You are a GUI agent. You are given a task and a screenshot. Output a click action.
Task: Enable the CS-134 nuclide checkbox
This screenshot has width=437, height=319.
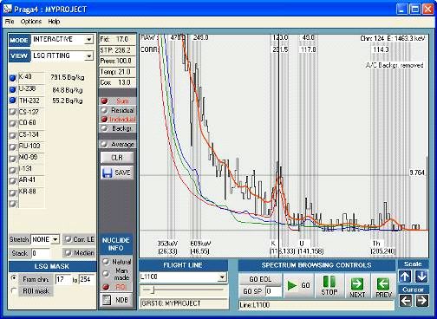(13, 135)
